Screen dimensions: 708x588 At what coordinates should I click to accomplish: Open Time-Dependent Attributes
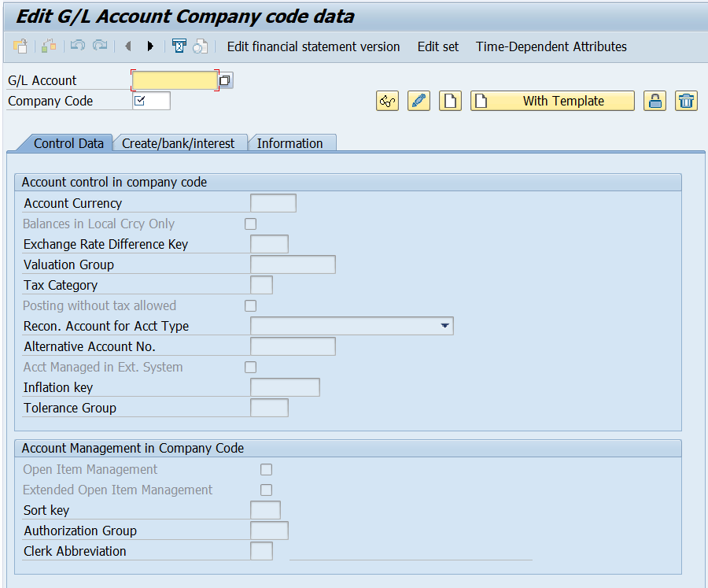tap(551, 46)
